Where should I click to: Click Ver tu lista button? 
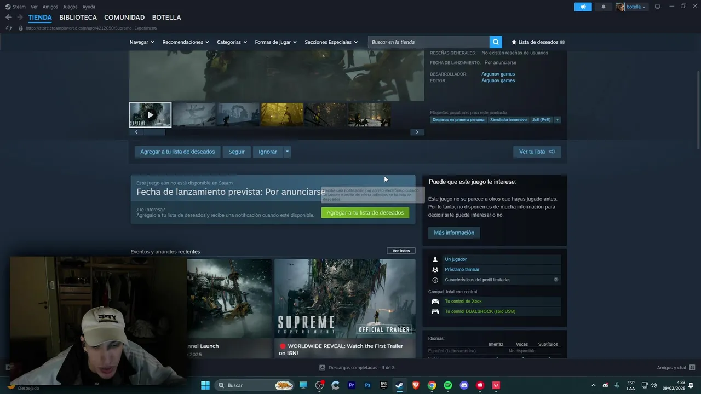click(x=537, y=152)
